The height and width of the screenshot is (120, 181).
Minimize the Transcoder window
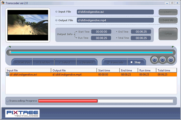(x=167, y=3)
